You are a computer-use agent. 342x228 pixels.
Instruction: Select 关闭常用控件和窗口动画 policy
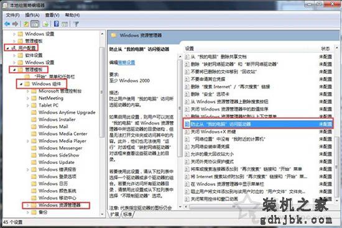214,199
